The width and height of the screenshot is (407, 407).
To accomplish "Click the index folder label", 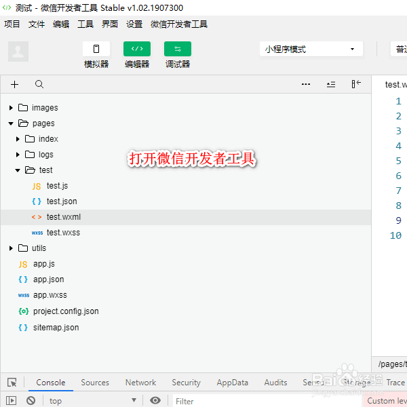I will tap(48, 139).
